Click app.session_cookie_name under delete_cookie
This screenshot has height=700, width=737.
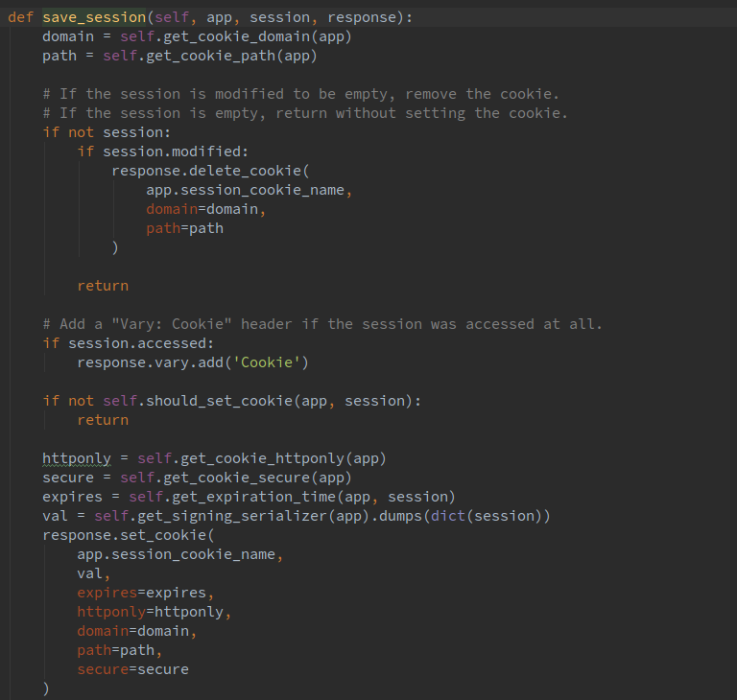point(245,190)
